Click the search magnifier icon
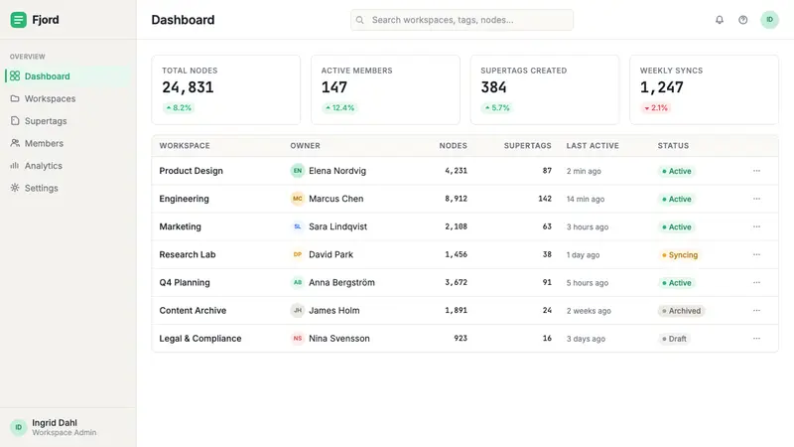Screen dimensions: 794x447 pyautogui.click(x=359, y=20)
